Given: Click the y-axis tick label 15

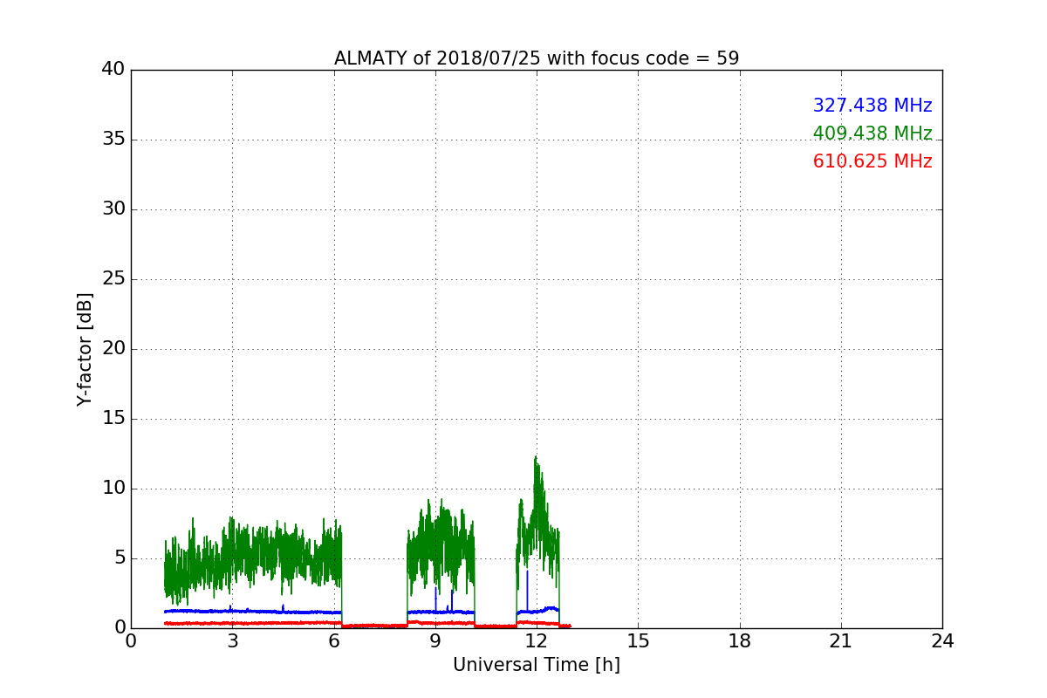Looking at the screenshot, I should (113, 419).
